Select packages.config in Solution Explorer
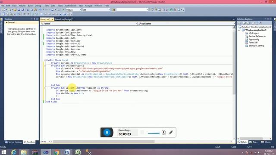This screenshot has width=276, height=155. click(256, 46)
